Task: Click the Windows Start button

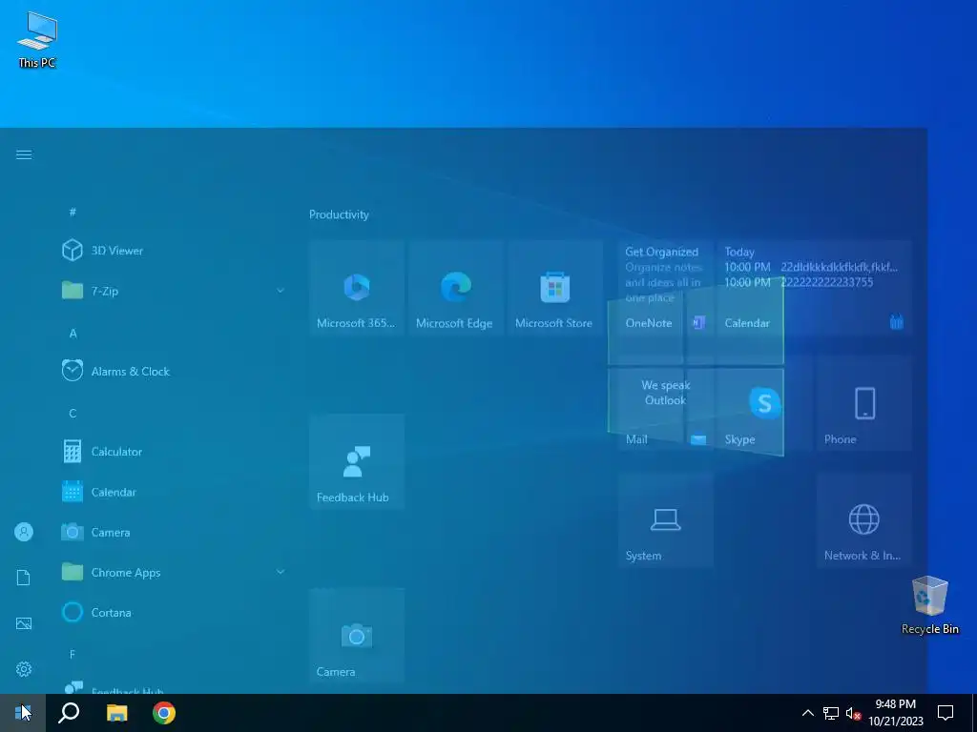Action: click(x=23, y=713)
